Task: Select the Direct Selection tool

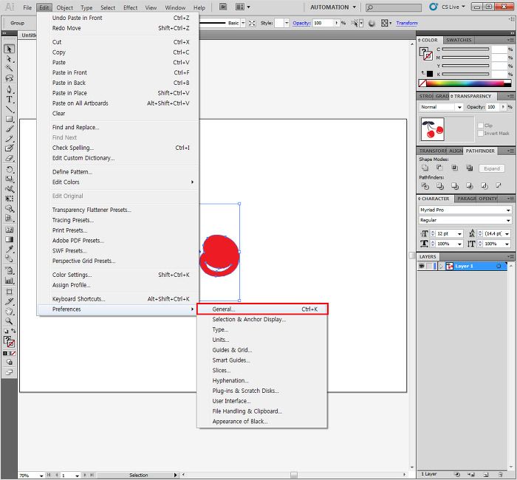Action: (9, 59)
